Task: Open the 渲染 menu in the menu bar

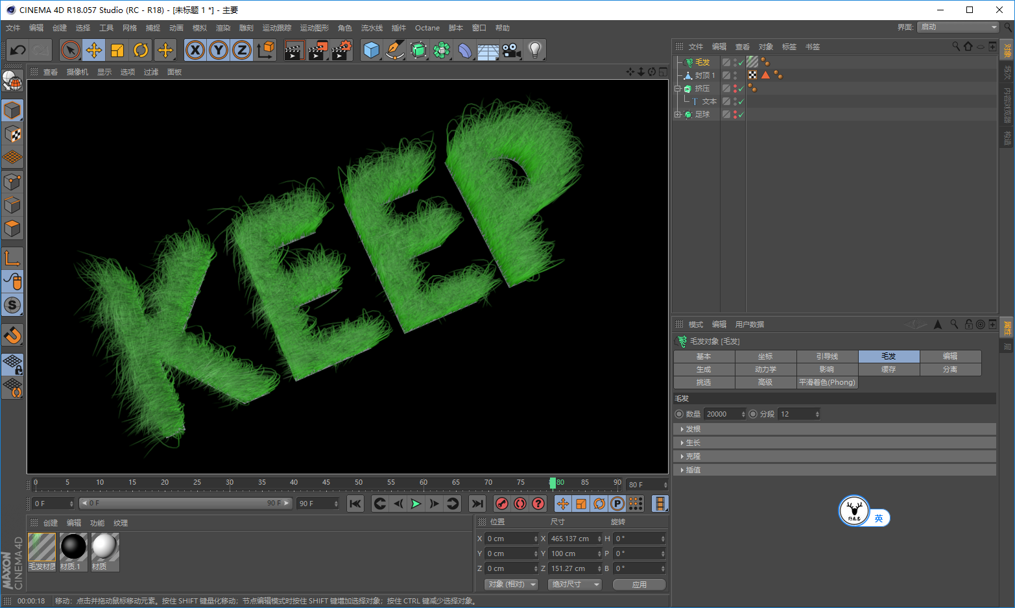Action: (223, 28)
